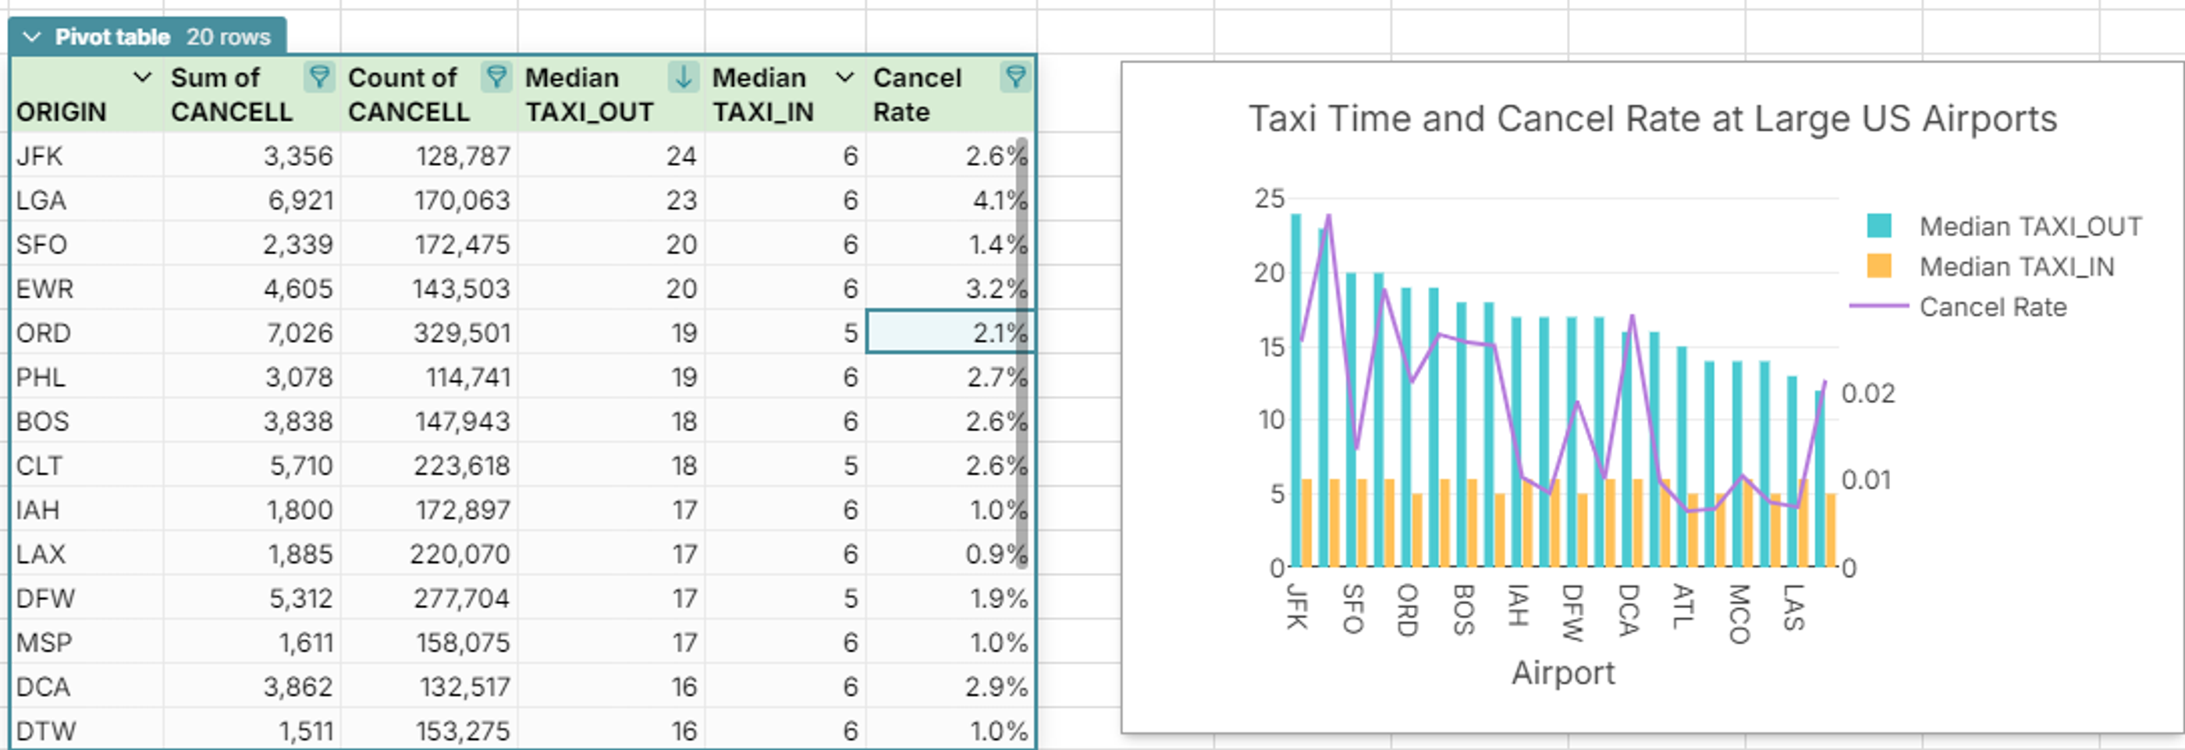2185x750 pixels.
Task: Select cell with value 4,605
Action: (x=252, y=287)
